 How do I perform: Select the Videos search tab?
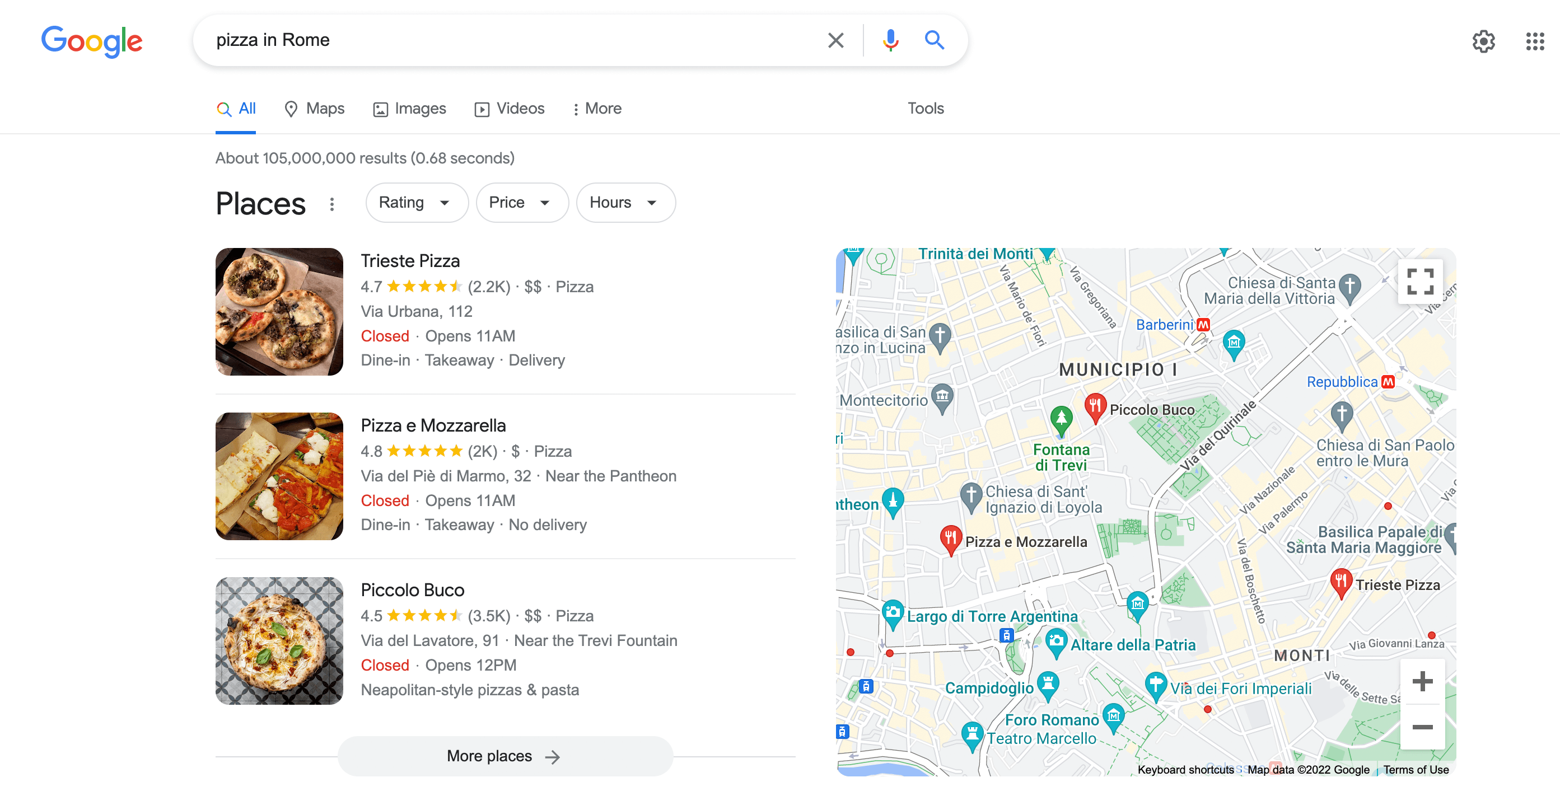[511, 107]
